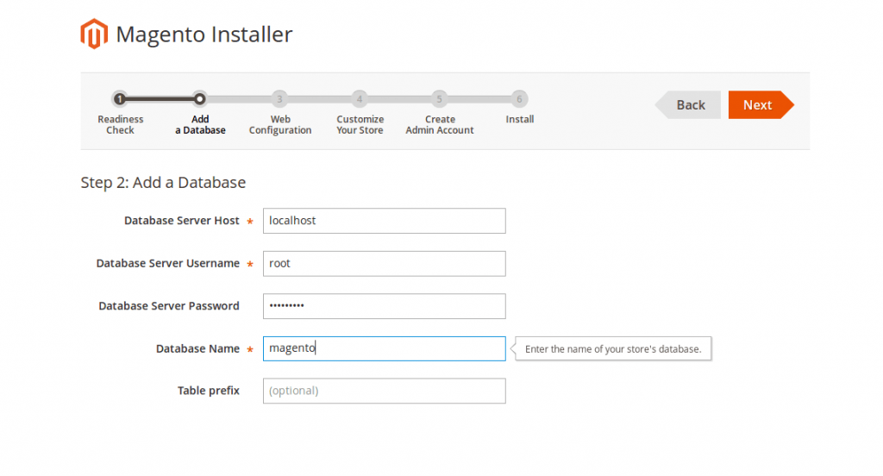Click the step 1 numbered circle
The image size is (883, 476).
click(120, 99)
